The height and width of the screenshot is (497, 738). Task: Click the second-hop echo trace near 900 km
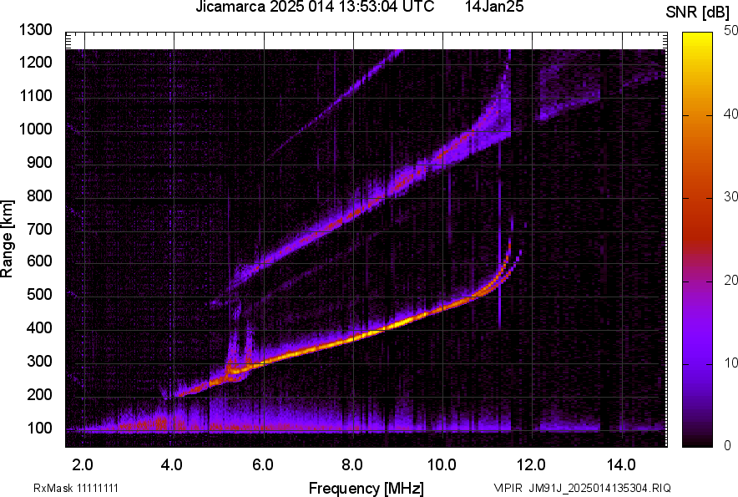point(426,165)
